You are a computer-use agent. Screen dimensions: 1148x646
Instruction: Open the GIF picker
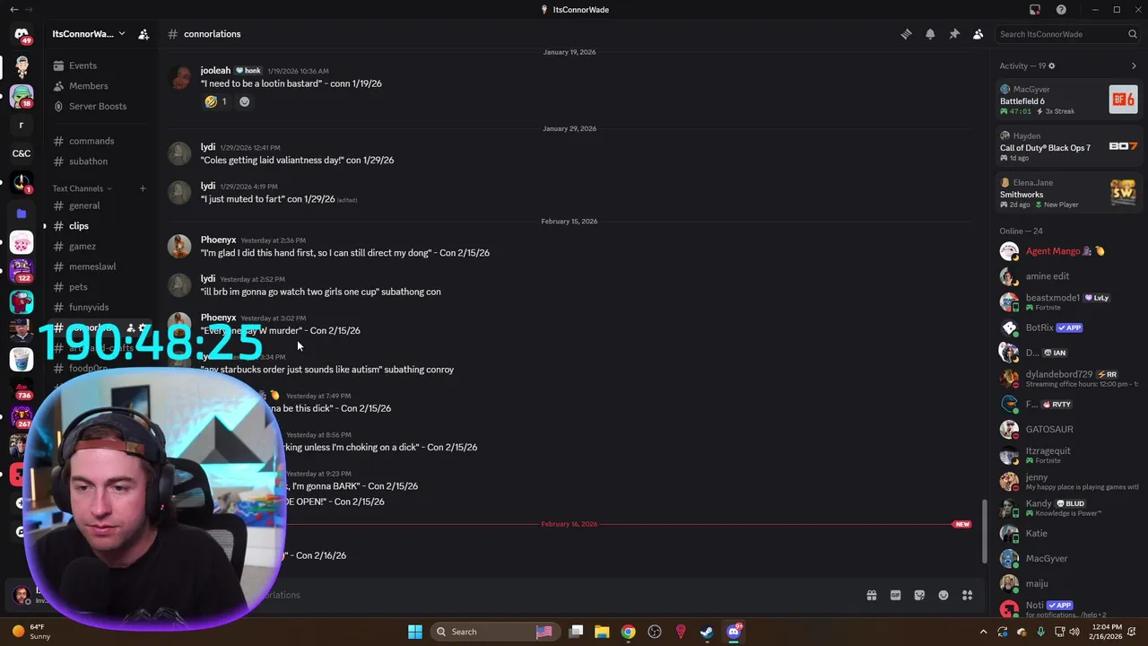click(x=895, y=595)
